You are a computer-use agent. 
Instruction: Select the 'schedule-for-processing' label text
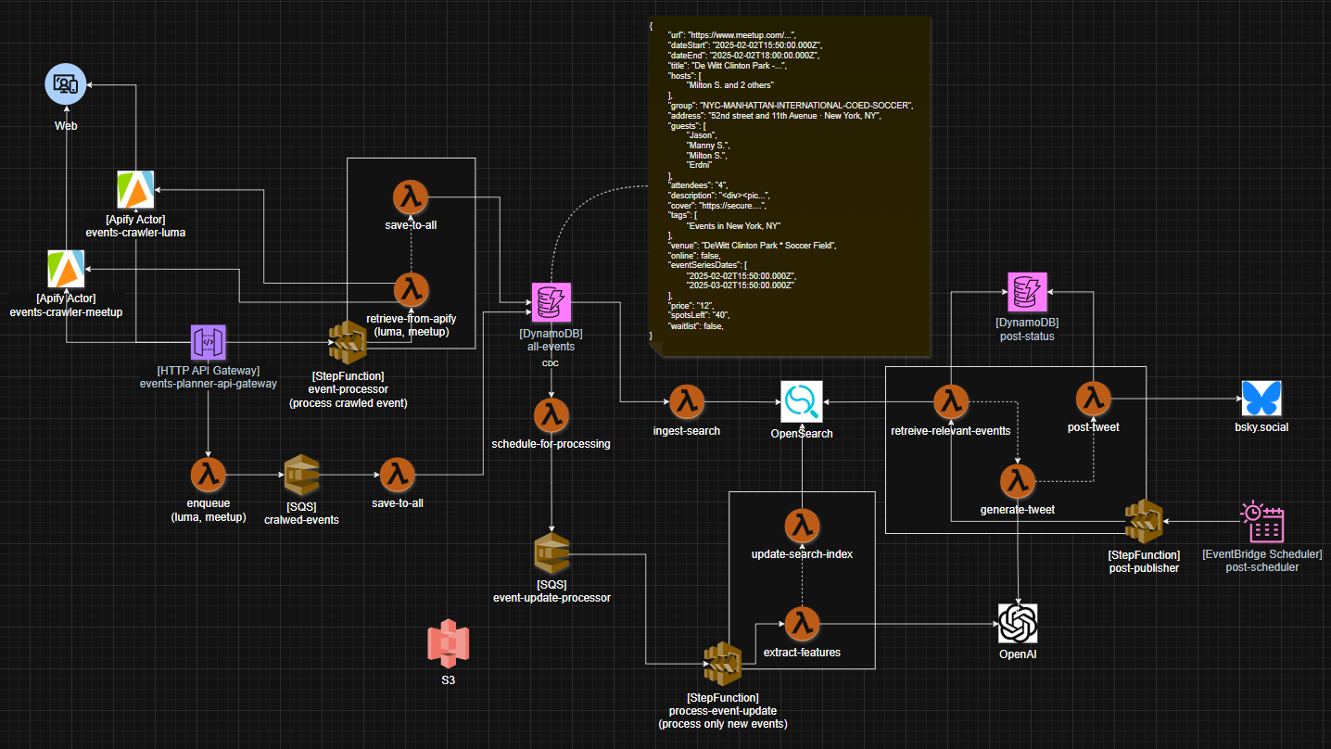click(x=551, y=444)
